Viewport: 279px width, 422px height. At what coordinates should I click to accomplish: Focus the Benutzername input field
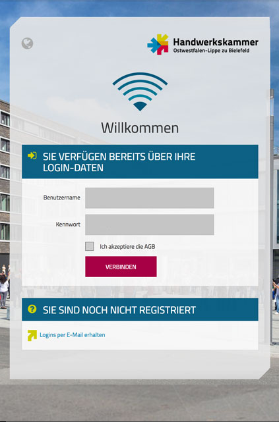(150, 198)
